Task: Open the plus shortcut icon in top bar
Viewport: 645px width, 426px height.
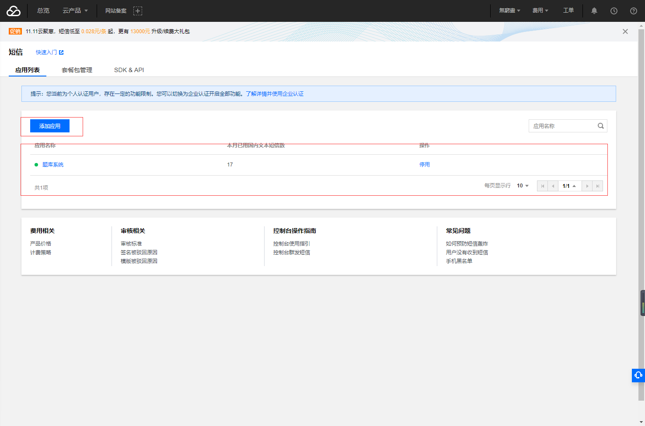Action: coord(138,11)
